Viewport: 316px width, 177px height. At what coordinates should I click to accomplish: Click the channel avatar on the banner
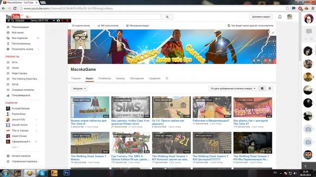80,39
